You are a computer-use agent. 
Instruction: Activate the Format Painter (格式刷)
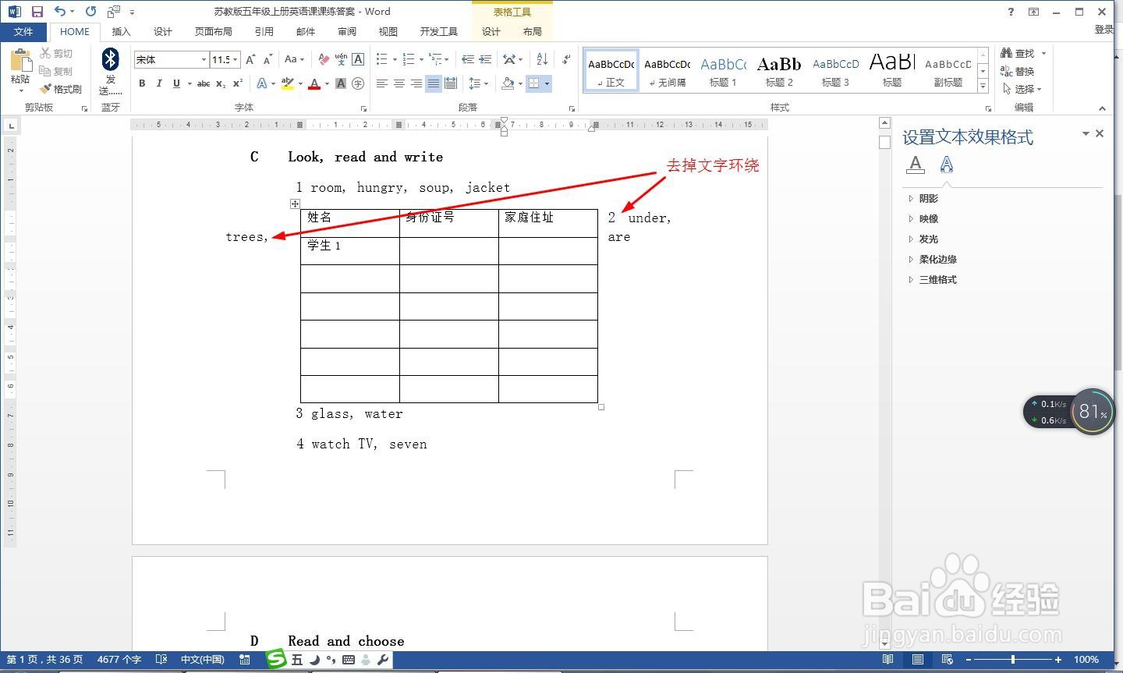[x=62, y=89]
